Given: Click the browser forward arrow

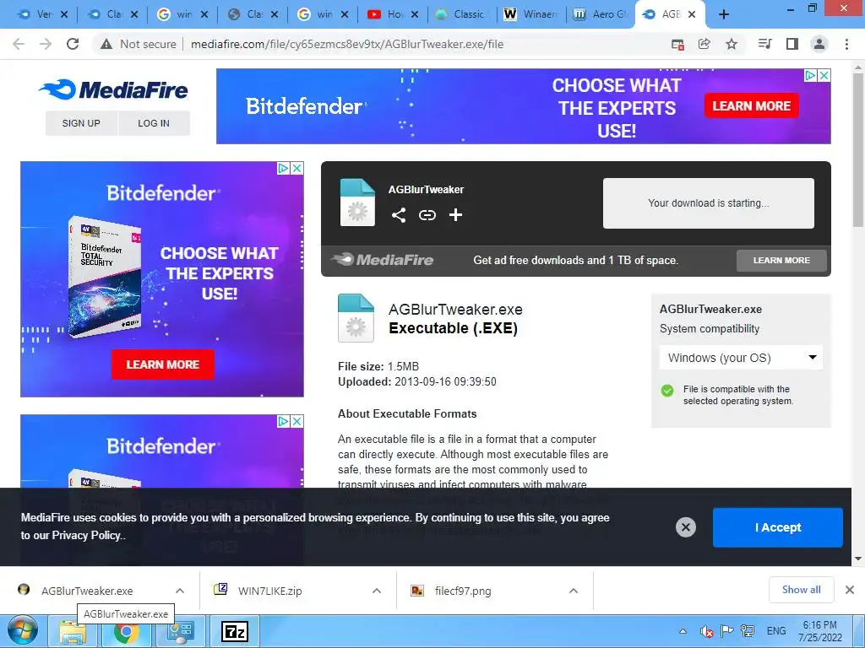Looking at the screenshot, I should point(46,44).
